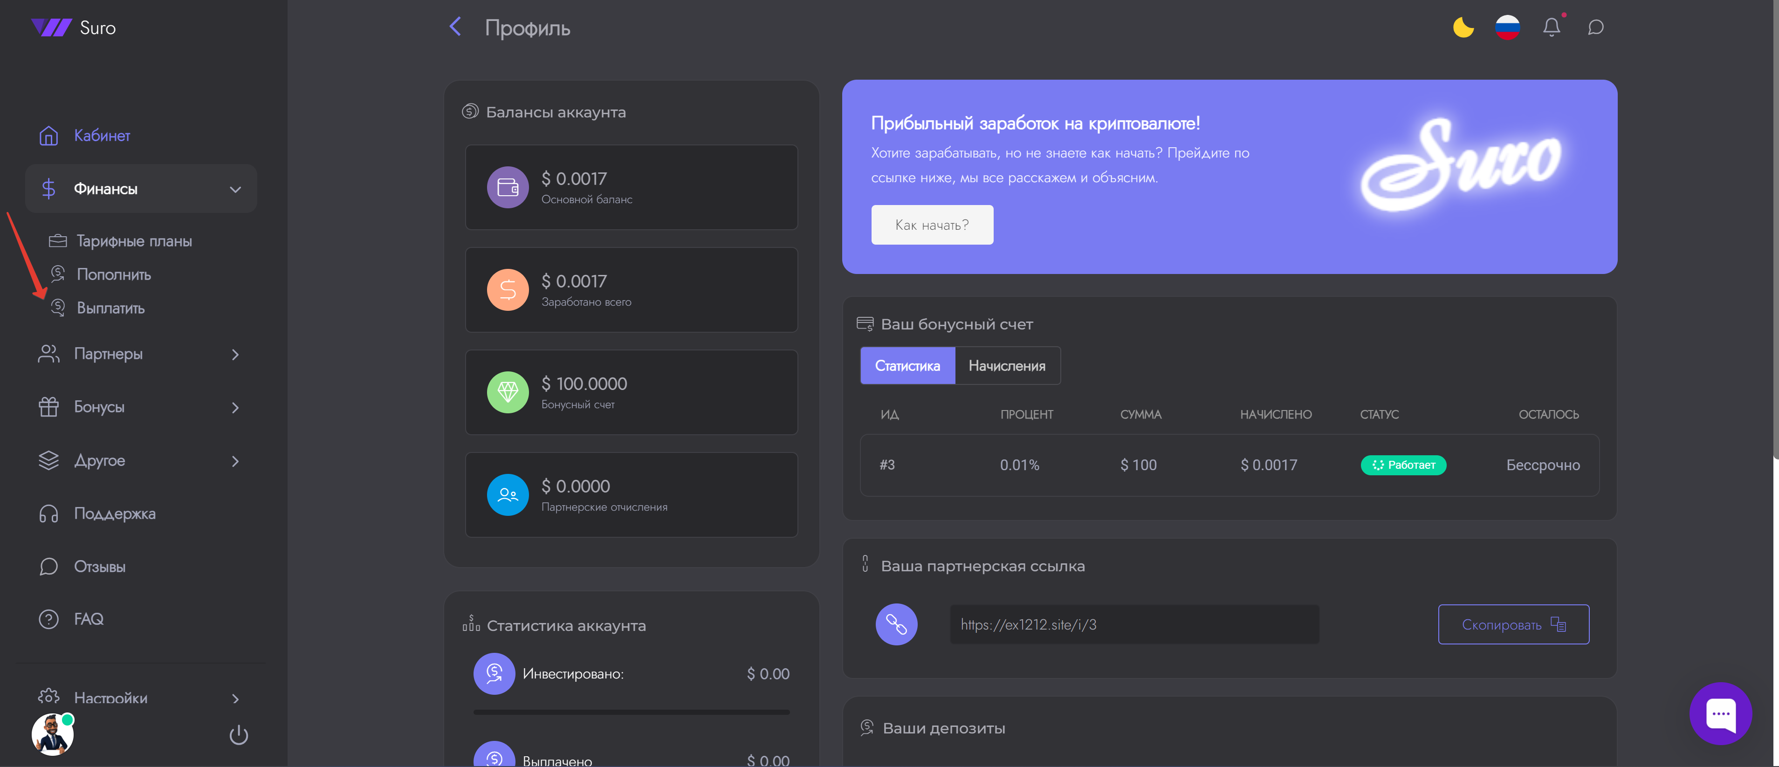Click the Работает status badge
Image resolution: width=1779 pixels, height=767 pixels.
(x=1402, y=465)
